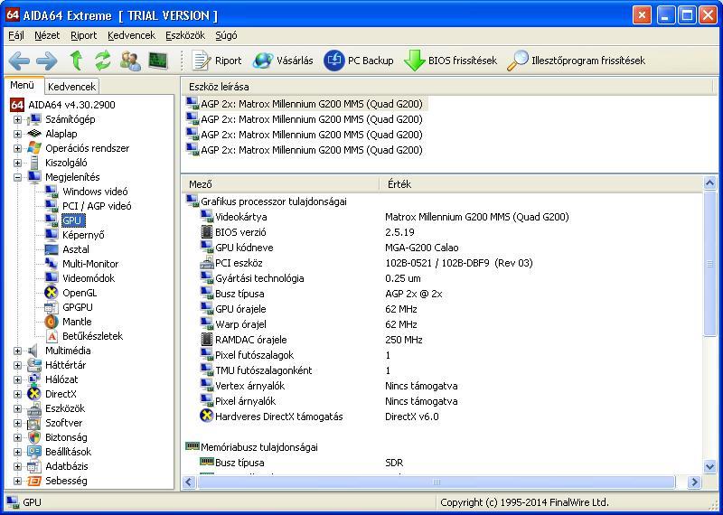The image size is (723, 515).
Task: Expand the DirectX tree node
Action: (x=17, y=394)
